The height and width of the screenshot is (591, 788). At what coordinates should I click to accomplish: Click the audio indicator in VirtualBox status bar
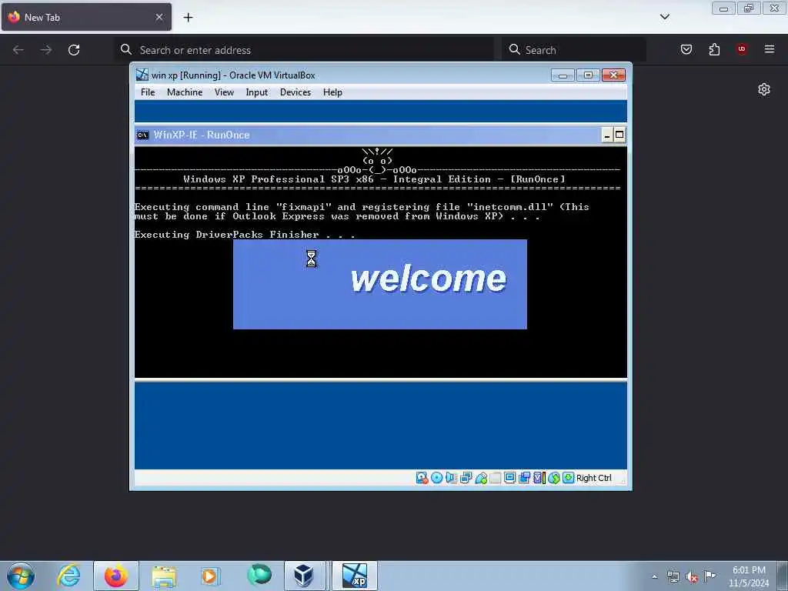pos(451,478)
